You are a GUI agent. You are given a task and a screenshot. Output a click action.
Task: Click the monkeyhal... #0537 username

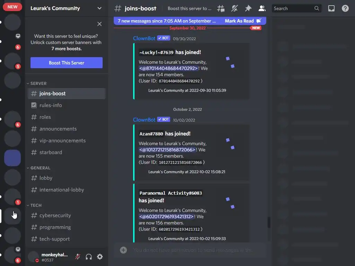[54, 257]
